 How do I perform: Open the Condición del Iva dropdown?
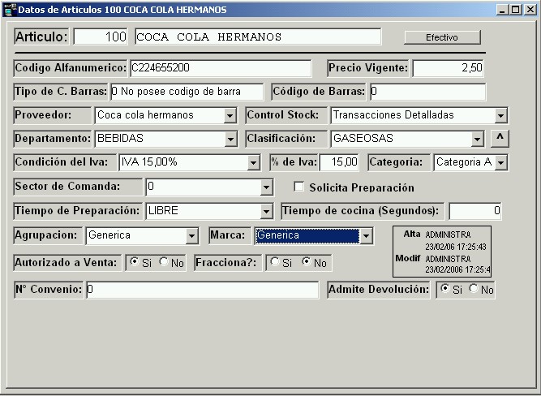coord(253,162)
